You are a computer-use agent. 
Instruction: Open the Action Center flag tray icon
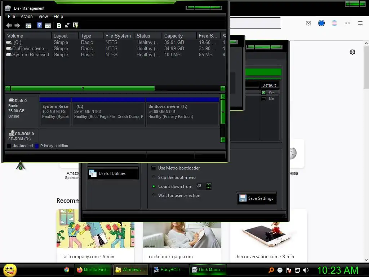(x=289, y=270)
